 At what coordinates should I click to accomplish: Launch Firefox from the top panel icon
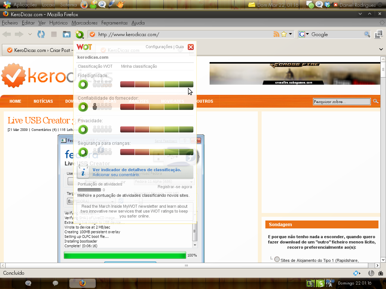coord(84,5)
